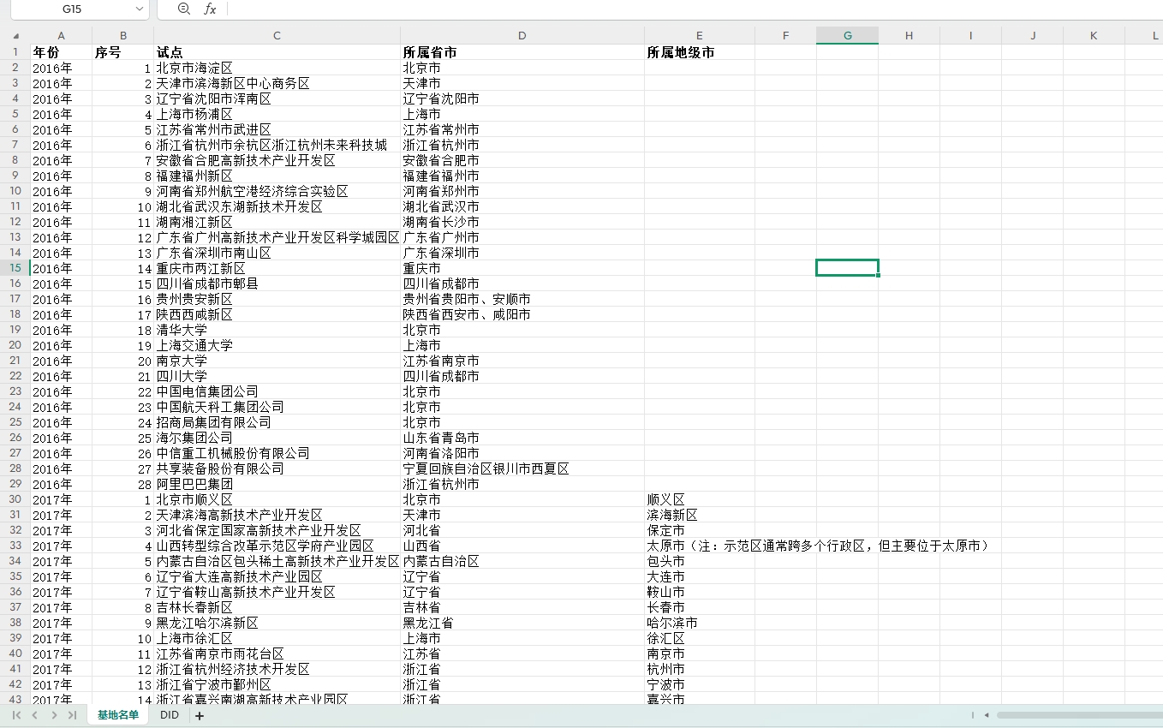Viewport: 1163px width, 728px height.
Task: Select the cell 哈尔滨市
Action: 700,623
